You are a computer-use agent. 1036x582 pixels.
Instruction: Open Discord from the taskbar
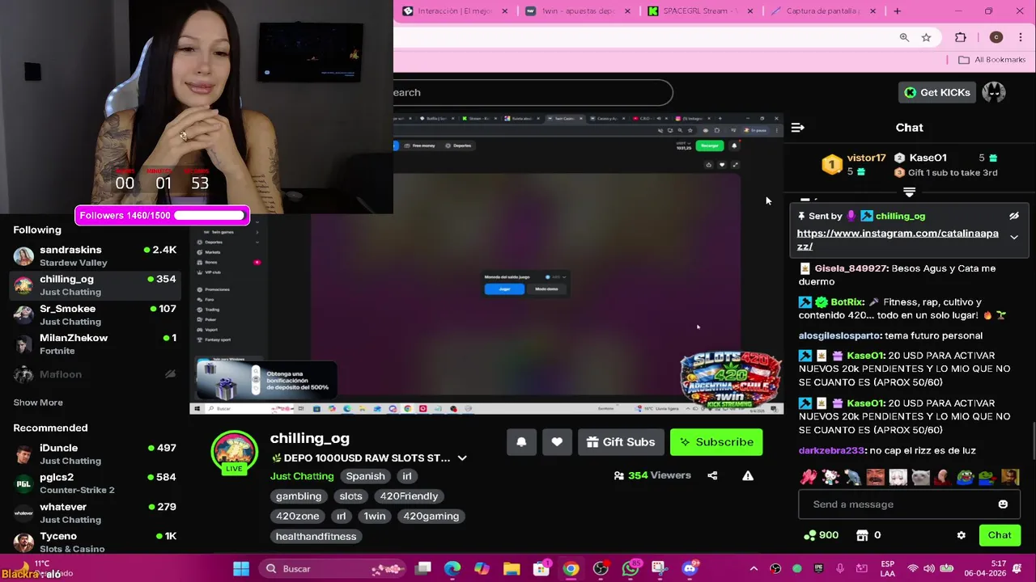coord(689,569)
